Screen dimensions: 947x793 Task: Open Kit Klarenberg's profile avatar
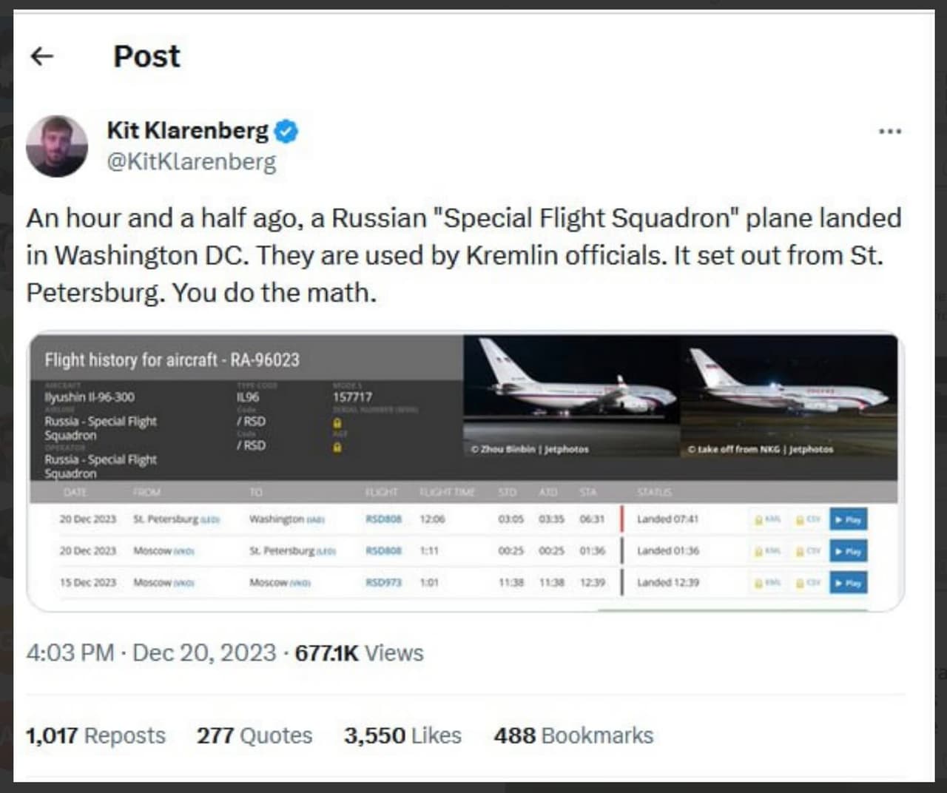click(57, 146)
